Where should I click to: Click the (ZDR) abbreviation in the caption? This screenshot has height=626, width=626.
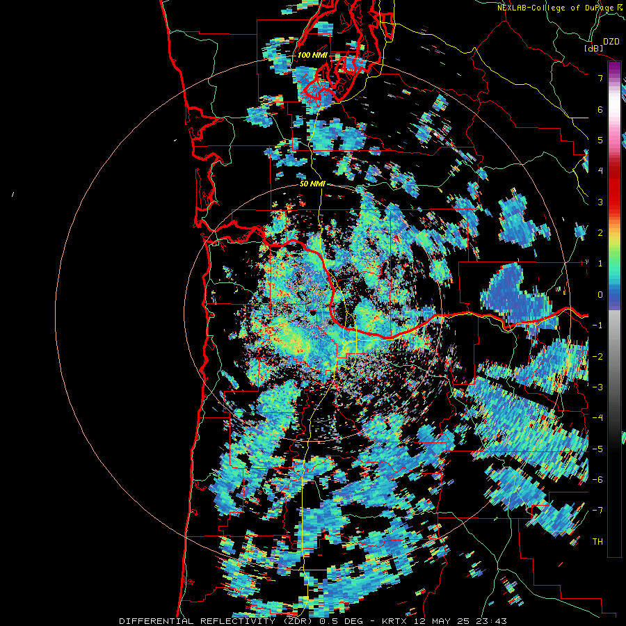[298, 621]
